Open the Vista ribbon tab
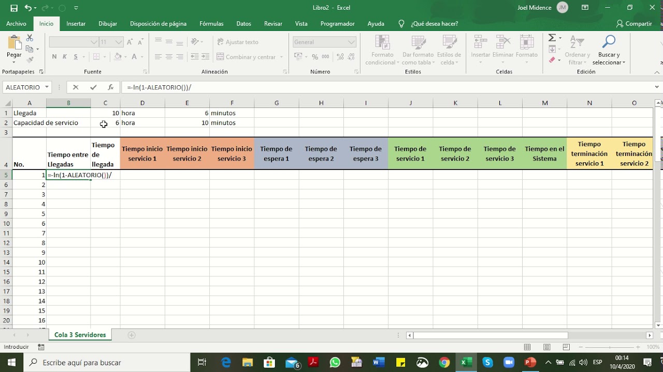 coord(301,24)
